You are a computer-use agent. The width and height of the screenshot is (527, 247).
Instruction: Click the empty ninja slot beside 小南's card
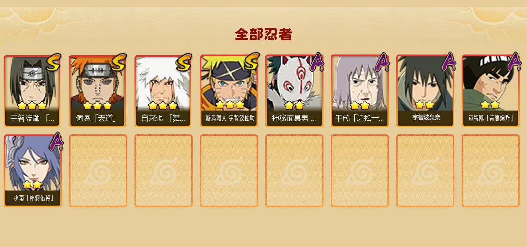click(x=98, y=170)
